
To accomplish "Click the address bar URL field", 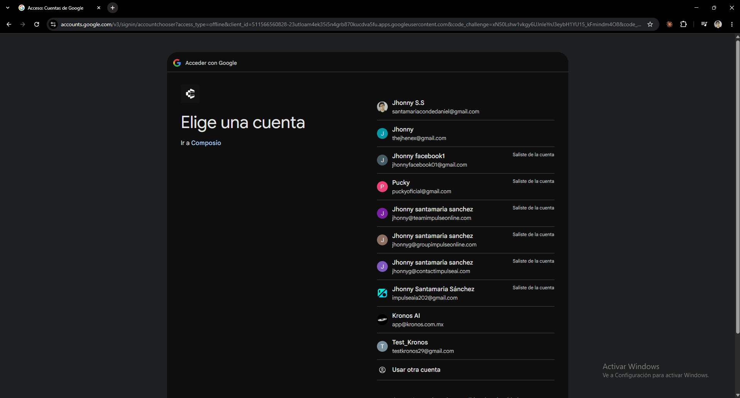I will [x=350, y=24].
